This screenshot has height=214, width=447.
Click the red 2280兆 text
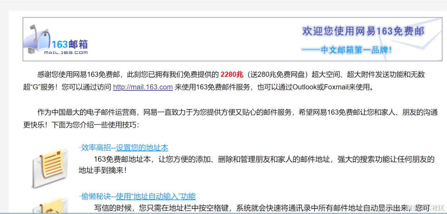coord(232,75)
